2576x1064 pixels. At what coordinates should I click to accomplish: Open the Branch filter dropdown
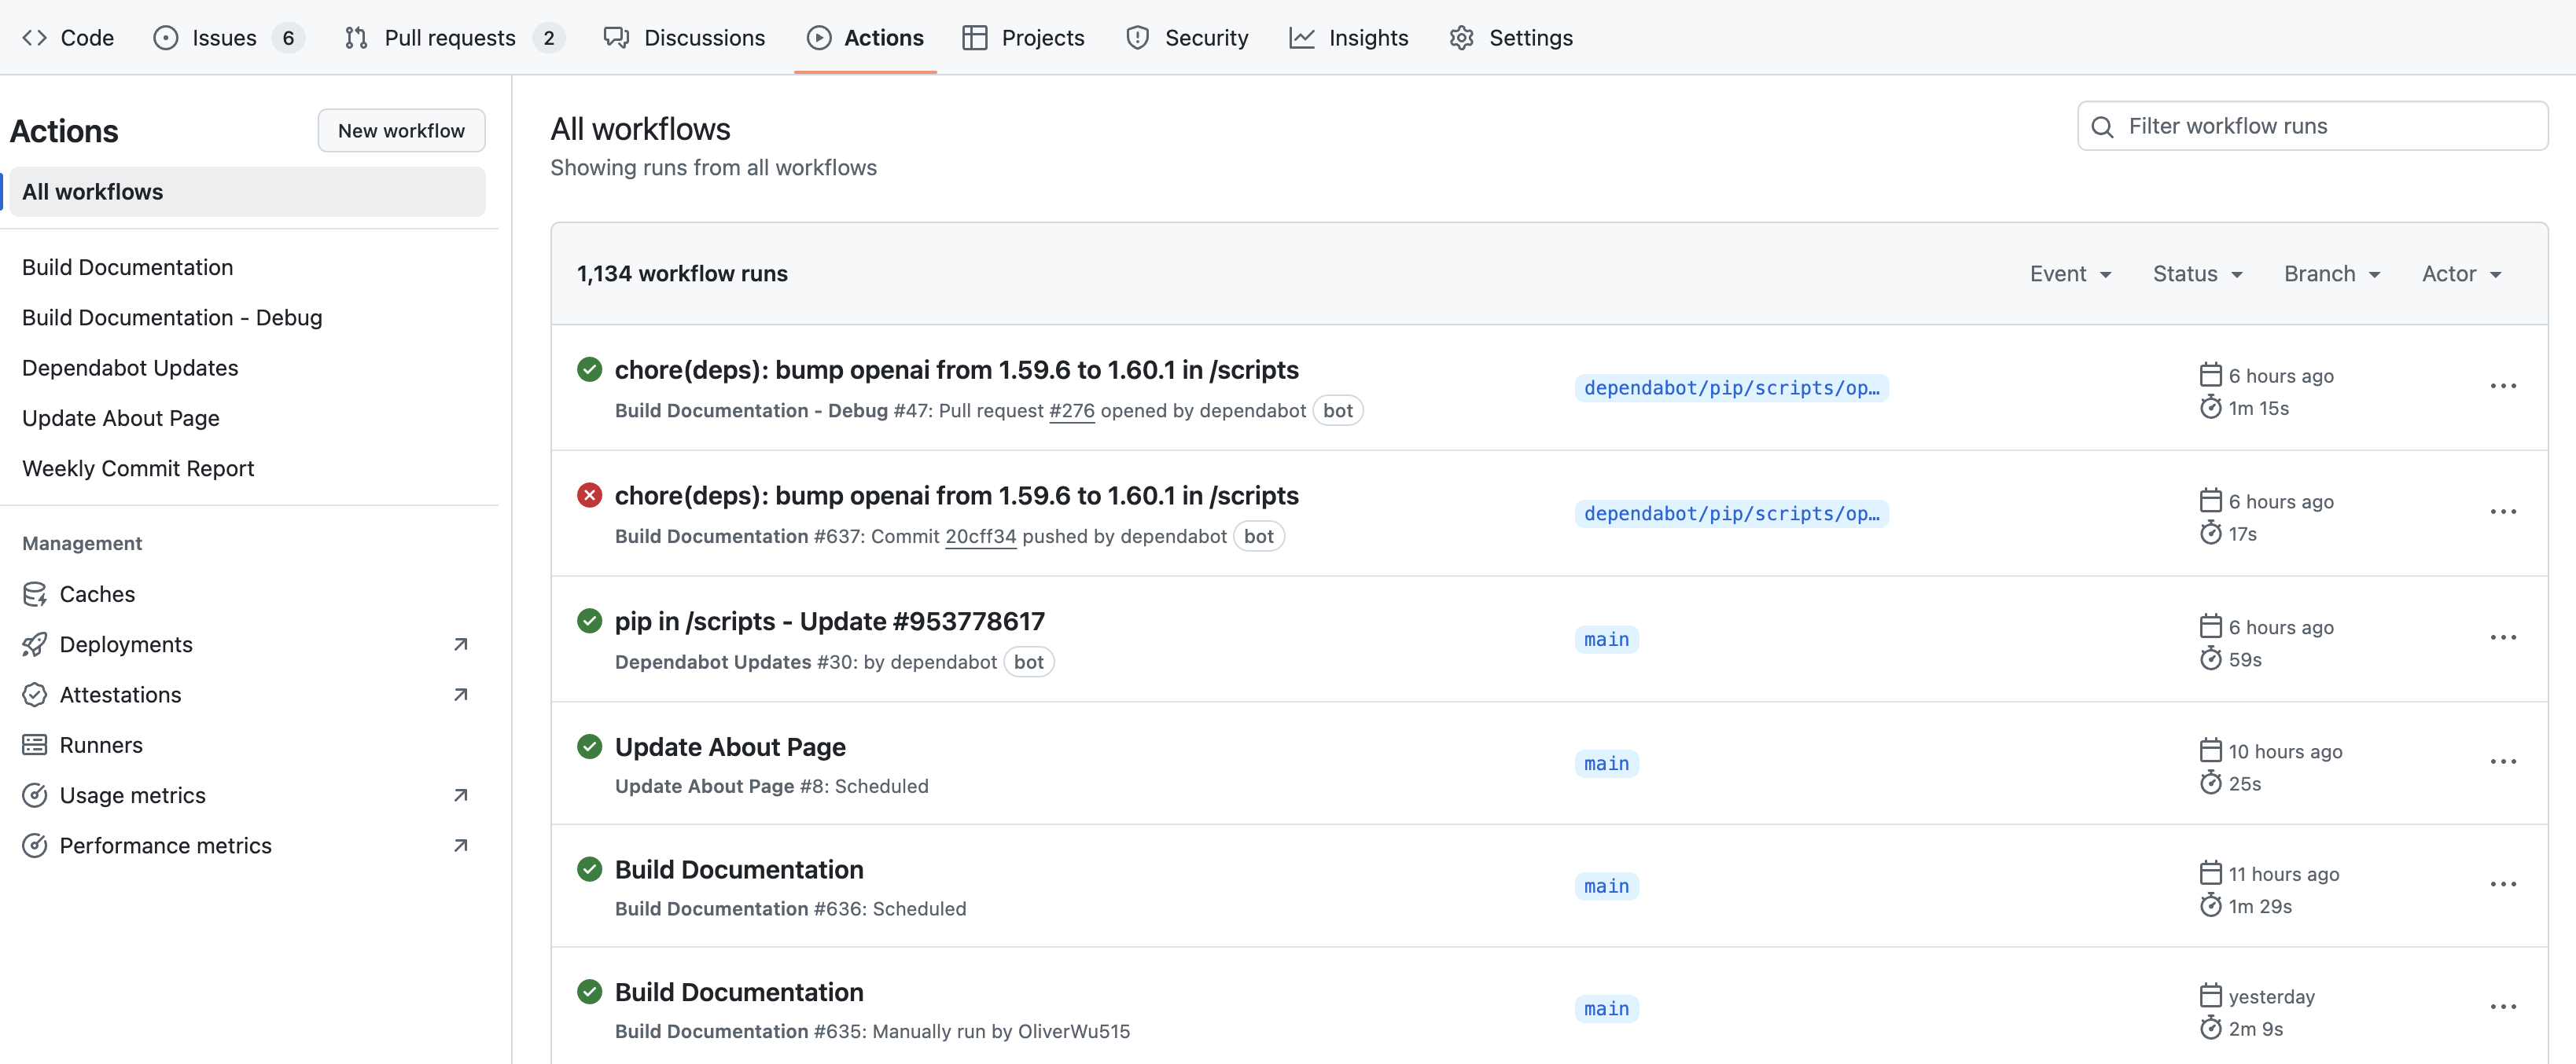pos(2331,273)
